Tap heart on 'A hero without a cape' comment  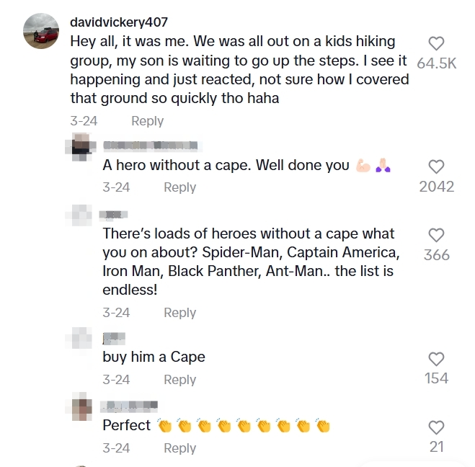pyautogui.click(x=436, y=167)
